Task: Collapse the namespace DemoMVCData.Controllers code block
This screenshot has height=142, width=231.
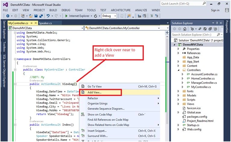Action: (x=15, y=59)
